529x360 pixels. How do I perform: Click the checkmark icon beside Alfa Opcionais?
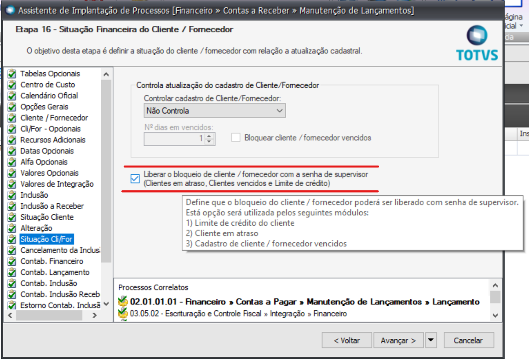tap(12, 162)
